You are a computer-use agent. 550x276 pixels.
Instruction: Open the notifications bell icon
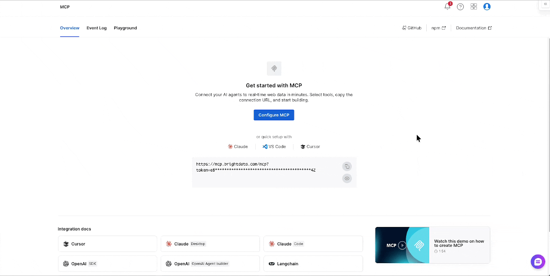click(x=447, y=6)
